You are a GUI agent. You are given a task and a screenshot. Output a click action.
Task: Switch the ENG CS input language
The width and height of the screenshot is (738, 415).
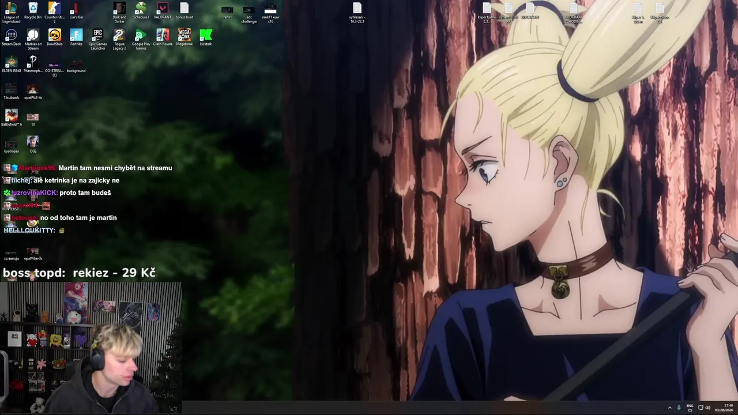(690, 408)
